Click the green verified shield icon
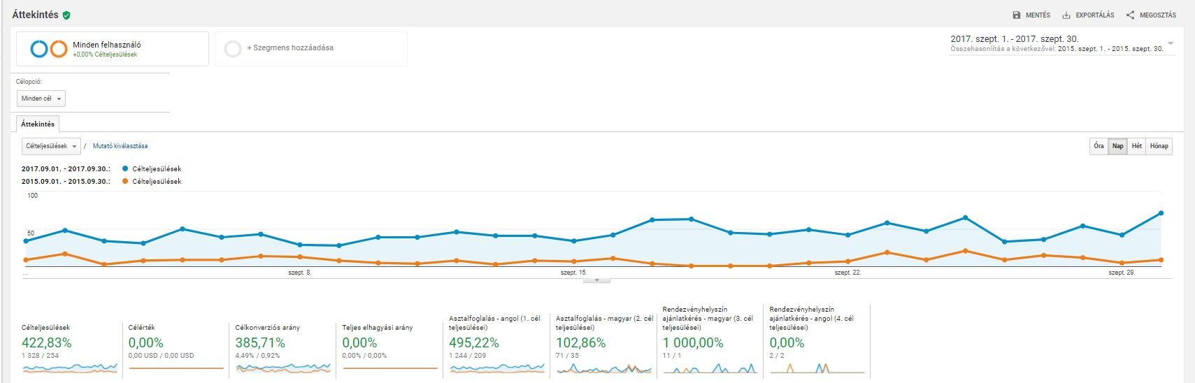The width and height of the screenshot is (1195, 383). pos(66,15)
